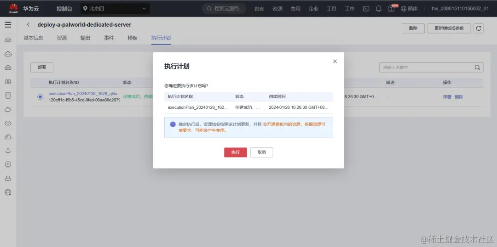Click the 删除 link in the plan row

pos(459,97)
